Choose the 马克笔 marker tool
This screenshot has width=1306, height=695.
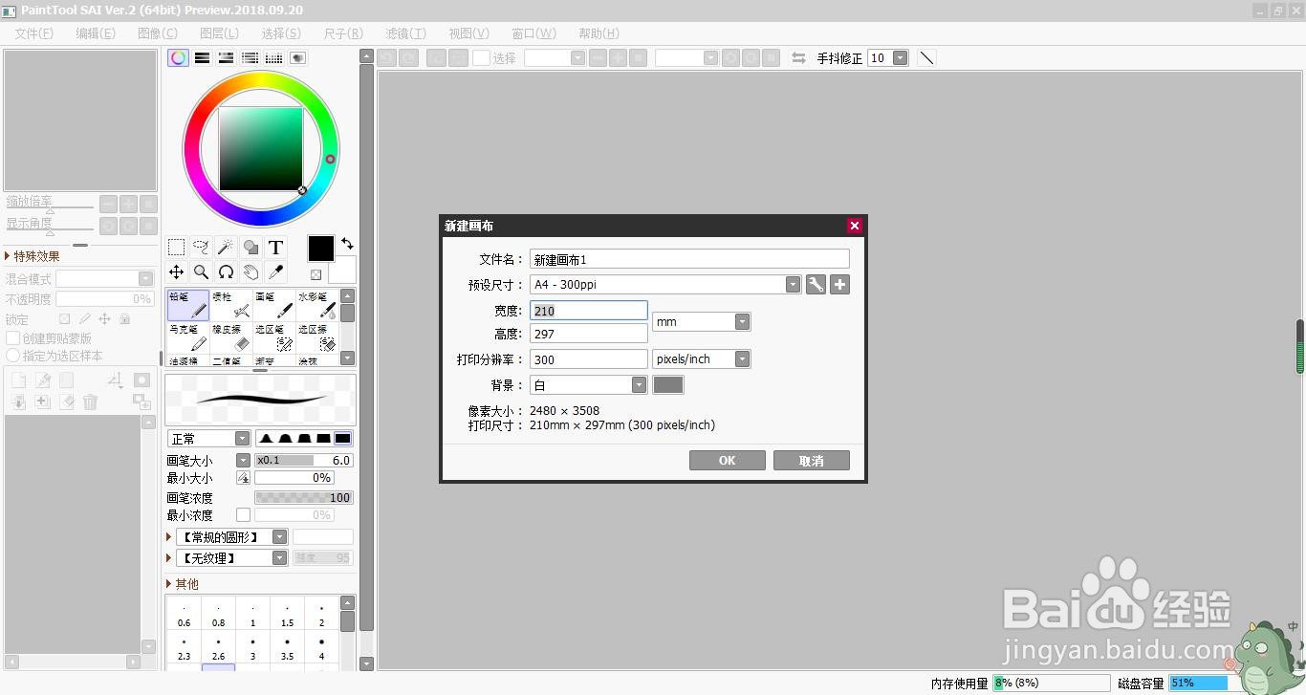pyautogui.click(x=188, y=337)
